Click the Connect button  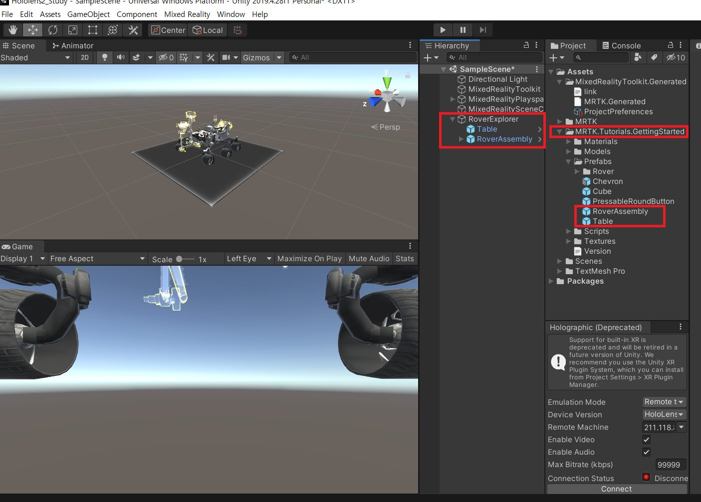coord(617,489)
